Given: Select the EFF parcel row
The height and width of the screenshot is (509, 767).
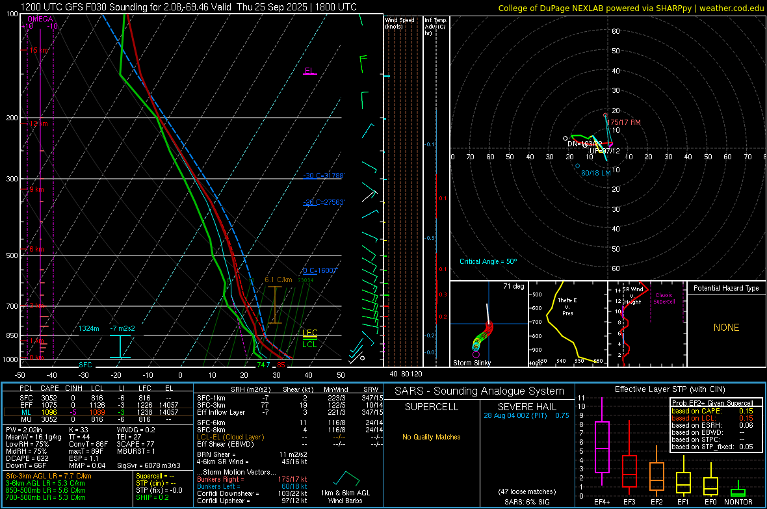Looking at the screenshot, I should click(x=98, y=405).
